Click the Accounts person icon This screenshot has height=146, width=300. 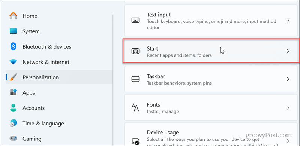[x=13, y=108]
